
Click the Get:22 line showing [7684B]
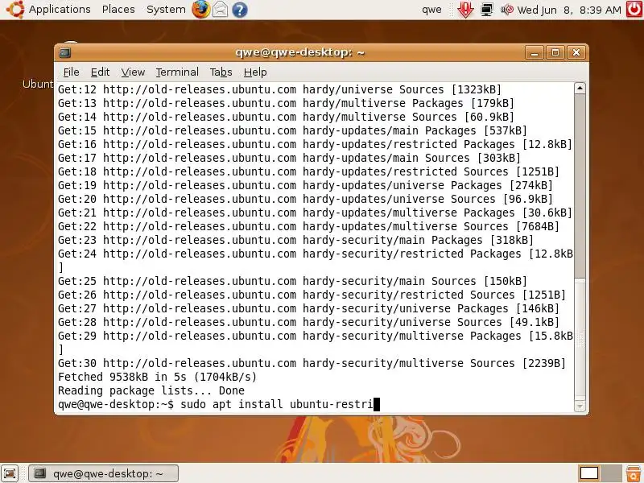(x=308, y=226)
